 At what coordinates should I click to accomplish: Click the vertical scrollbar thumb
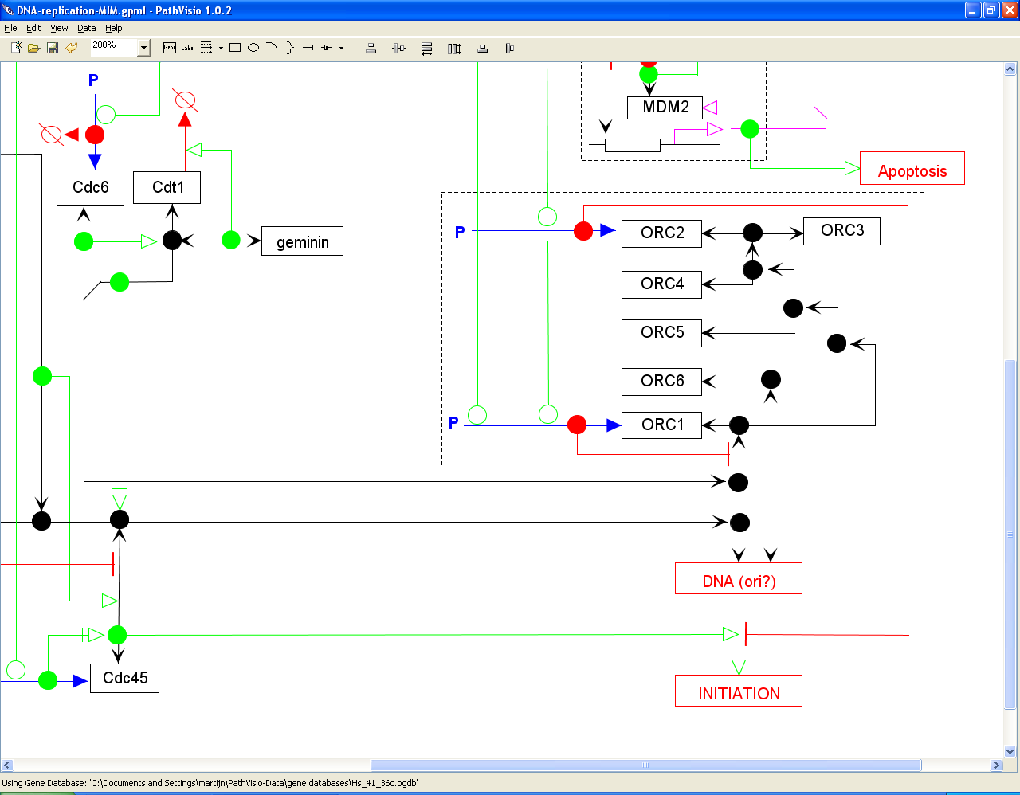1010,534
